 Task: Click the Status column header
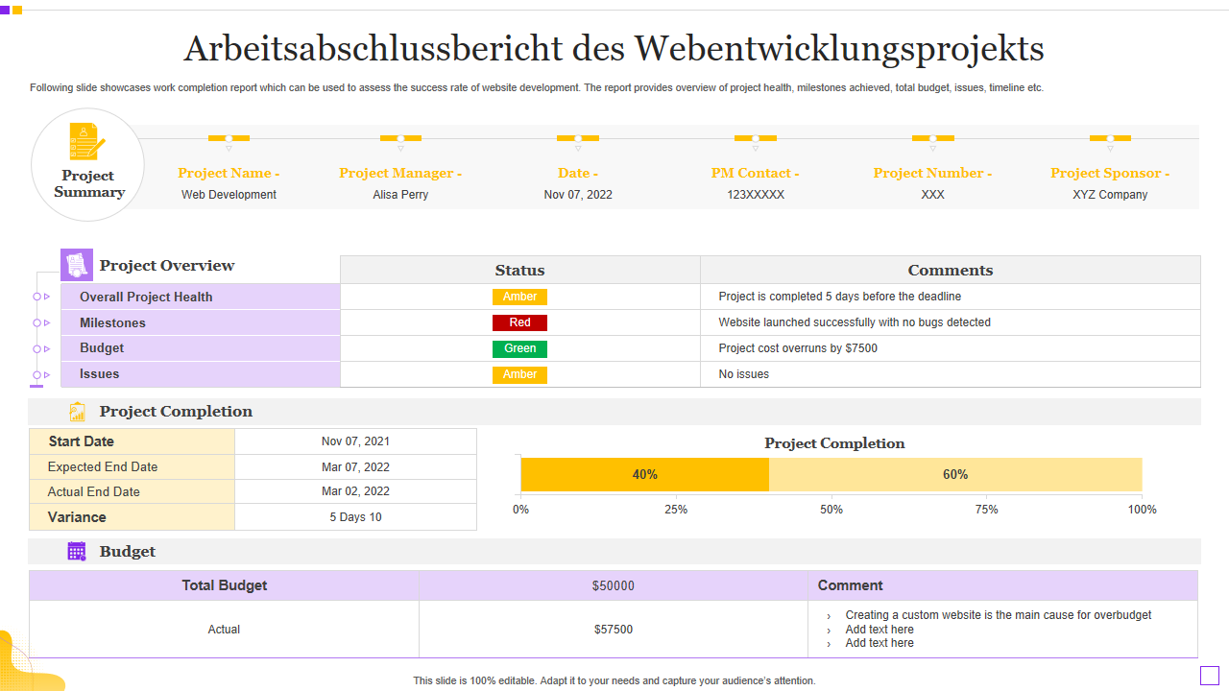coord(519,270)
